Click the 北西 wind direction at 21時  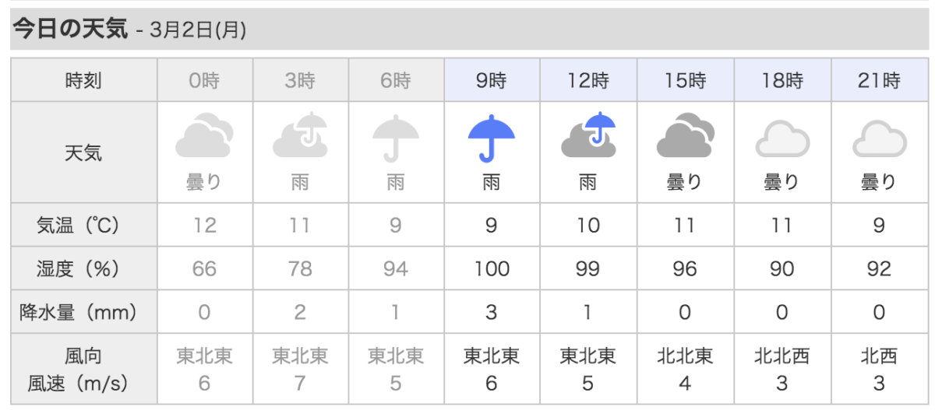[x=879, y=357]
